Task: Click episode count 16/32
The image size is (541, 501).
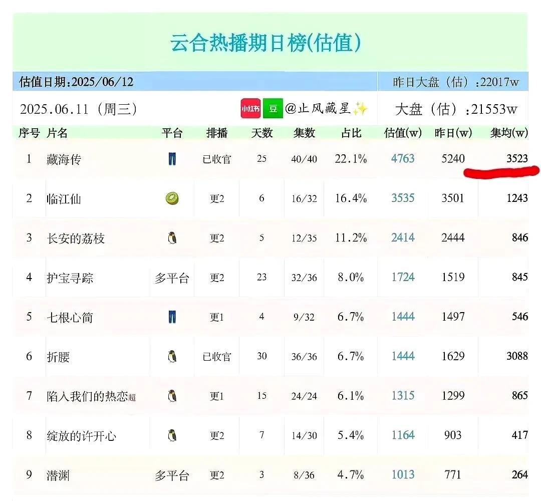Action: pos(304,199)
